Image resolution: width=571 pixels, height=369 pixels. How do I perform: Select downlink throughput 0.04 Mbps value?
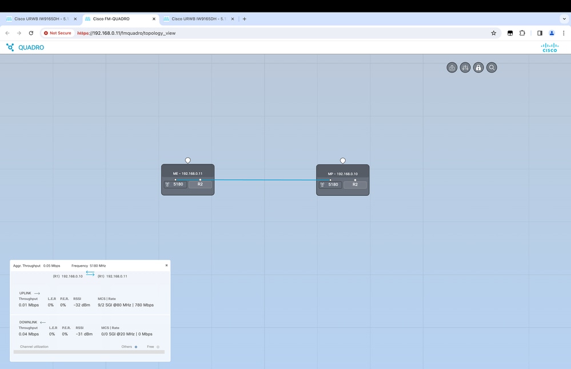pyautogui.click(x=29, y=334)
